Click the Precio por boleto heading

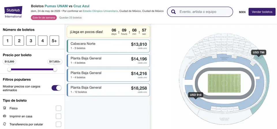[x=17, y=55]
